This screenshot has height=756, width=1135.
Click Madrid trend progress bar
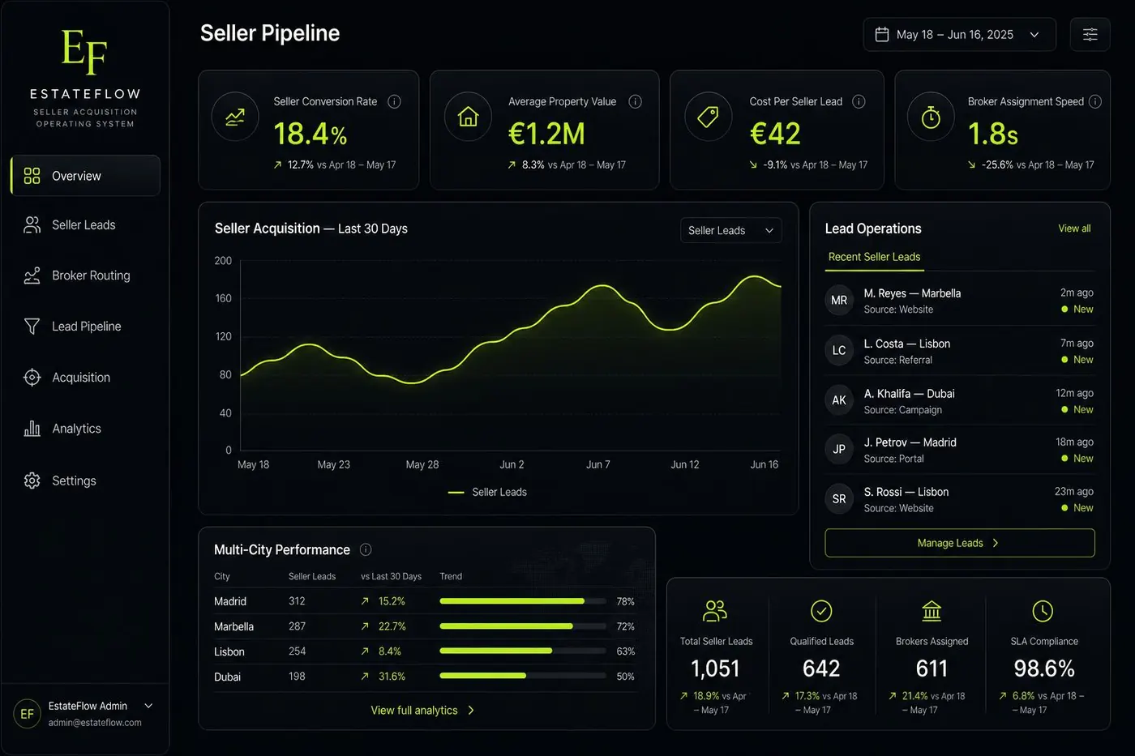coord(523,601)
